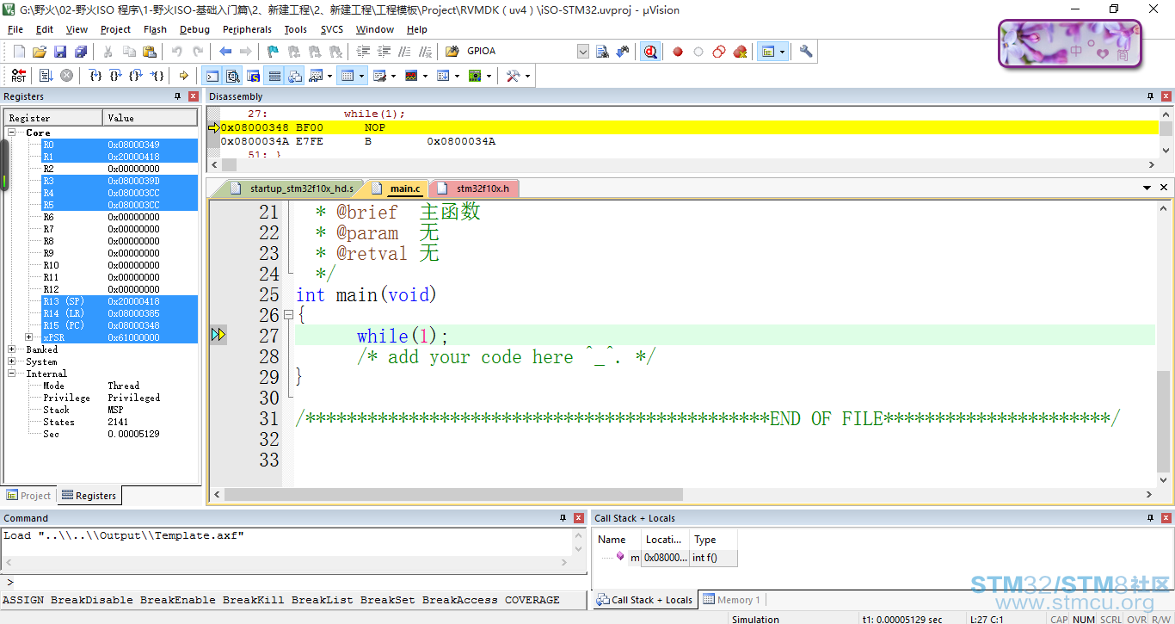Screen dimensions: 1175x624
Task: Create a new file from the toolbar
Action: pyautogui.click(x=19, y=52)
